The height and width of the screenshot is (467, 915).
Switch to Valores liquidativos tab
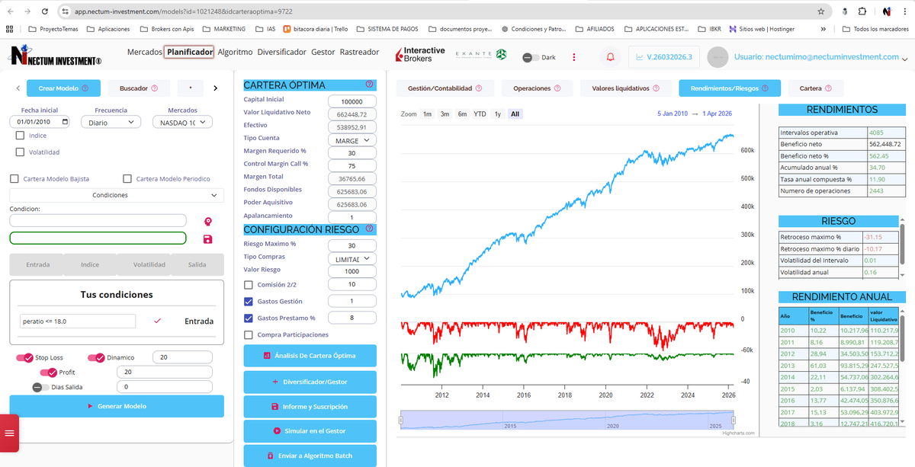(624, 88)
